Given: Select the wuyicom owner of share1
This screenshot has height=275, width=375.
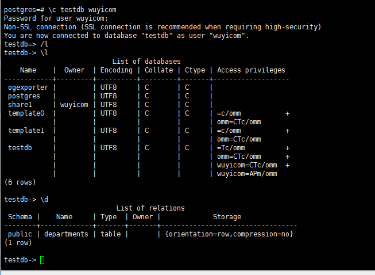Looking at the screenshot, I should click(x=74, y=105).
